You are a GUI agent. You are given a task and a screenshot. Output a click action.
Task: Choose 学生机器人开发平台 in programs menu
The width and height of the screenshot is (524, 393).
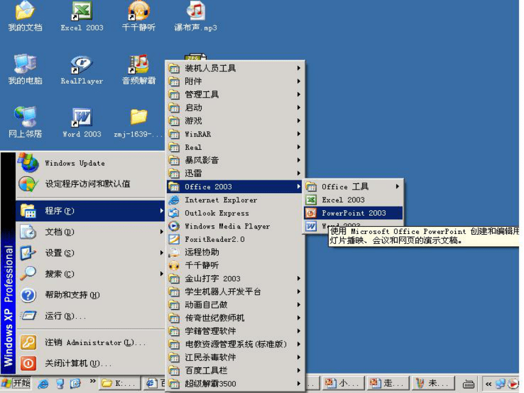point(234,291)
